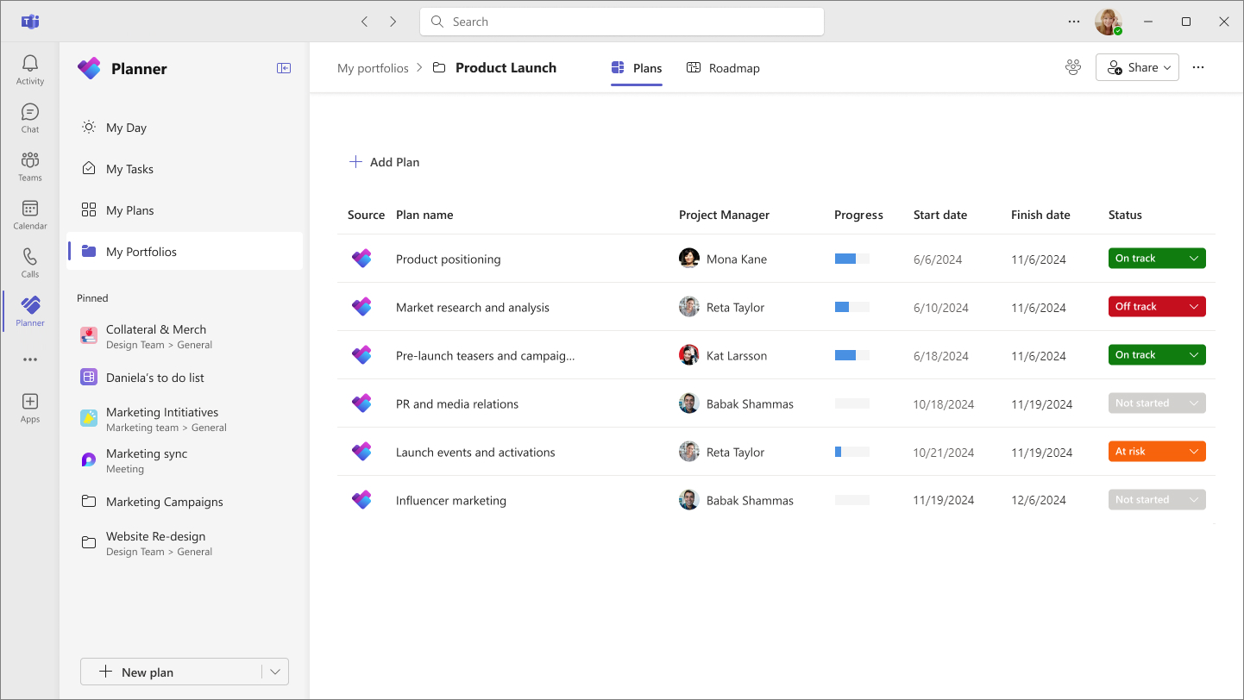
Task: Select the My Tasks checkmark icon
Action: click(x=89, y=168)
